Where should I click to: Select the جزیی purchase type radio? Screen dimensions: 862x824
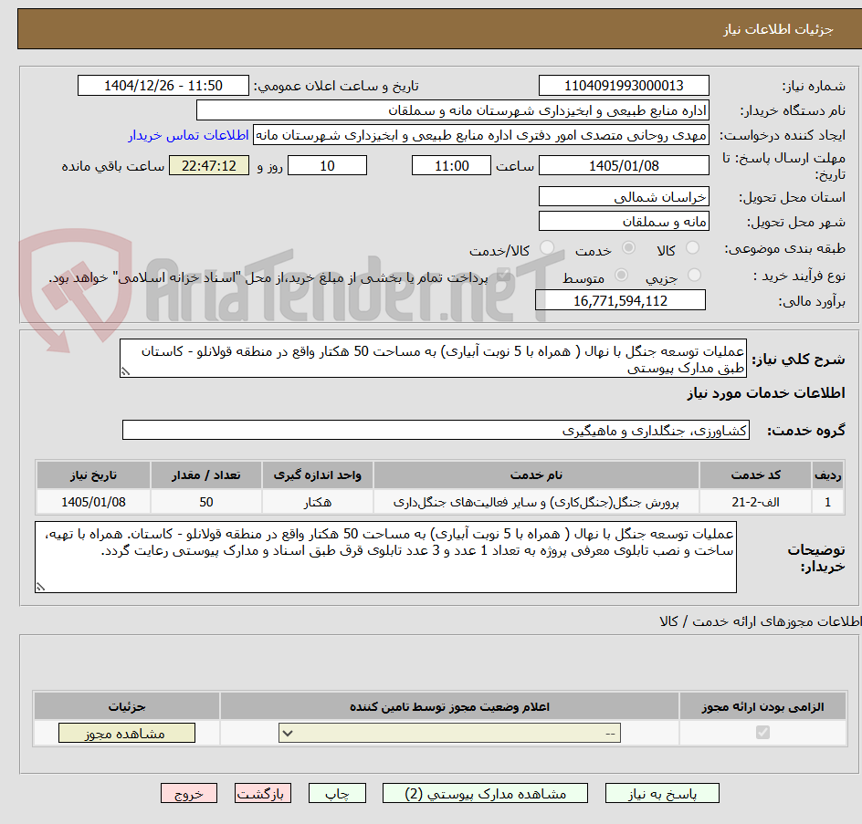pos(694,275)
